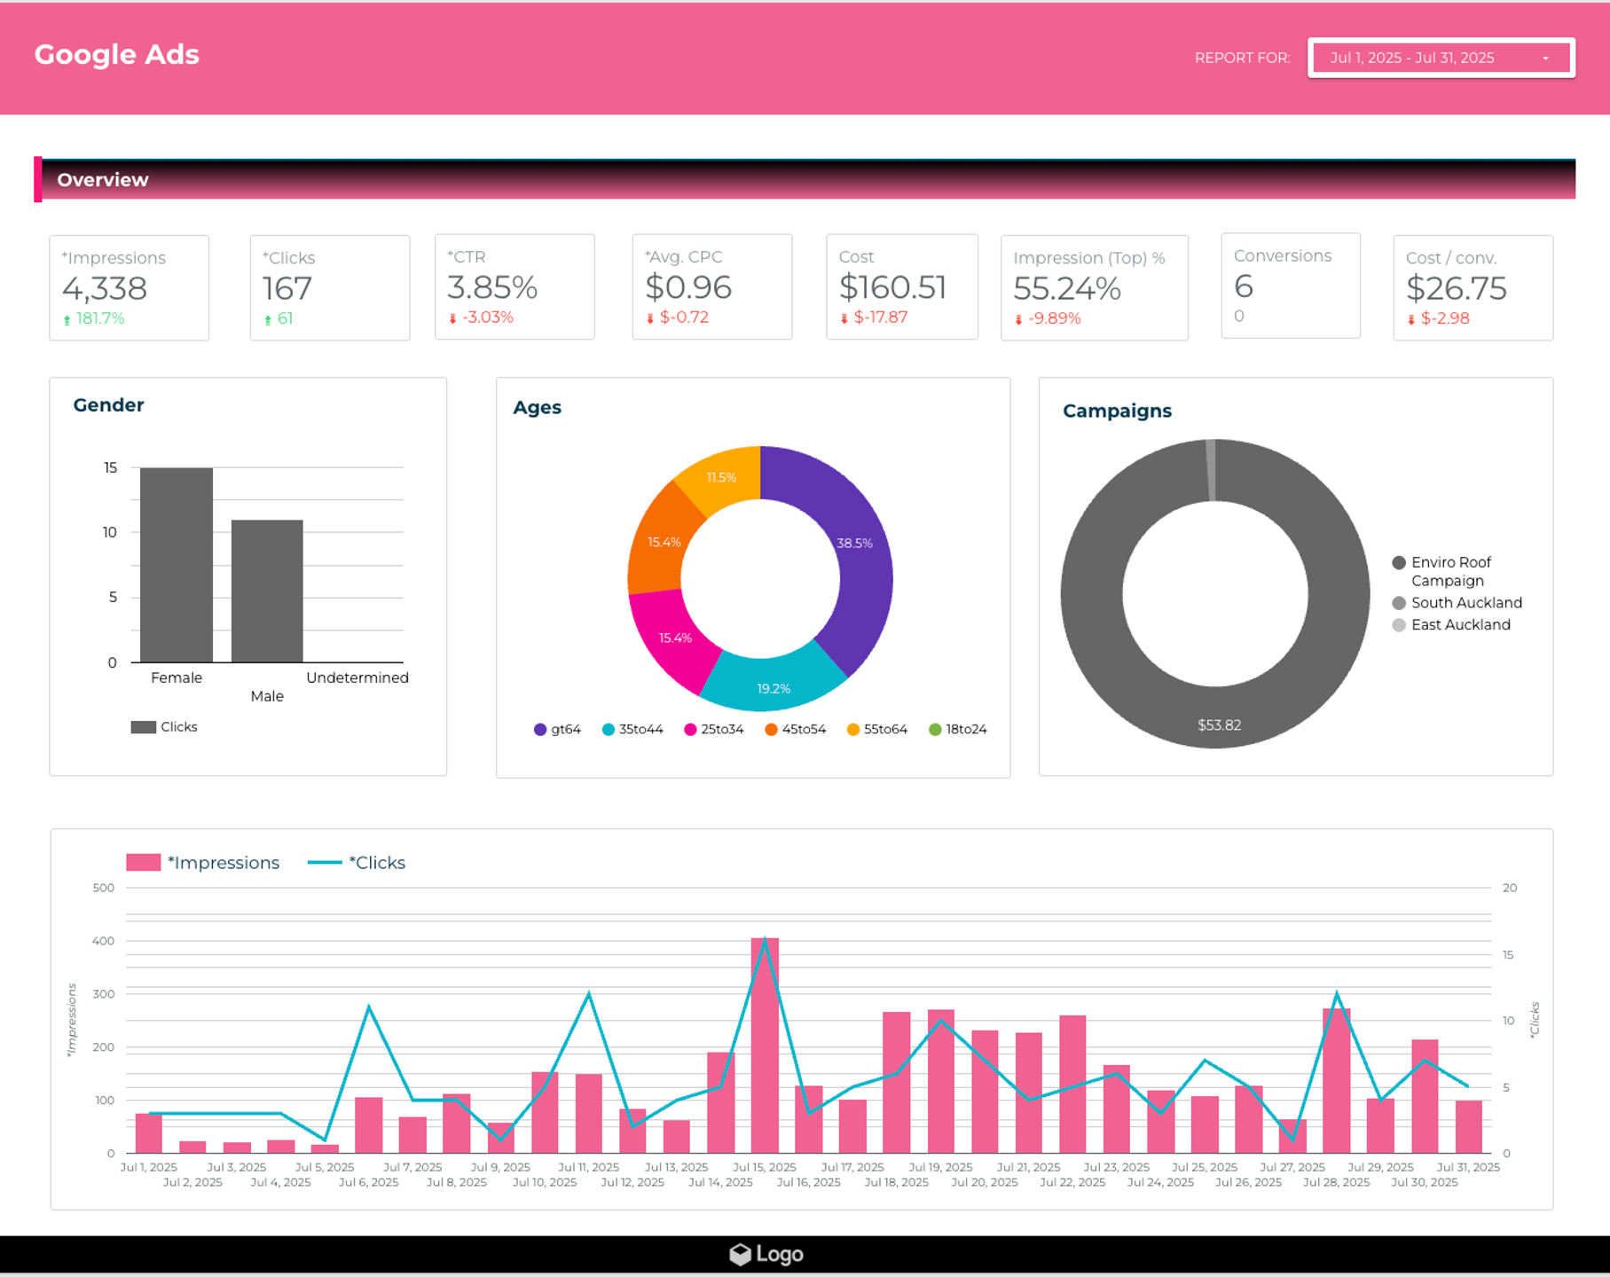
Task: Click the Clicks legend in Gender chart
Action: click(x=164, y=727)
